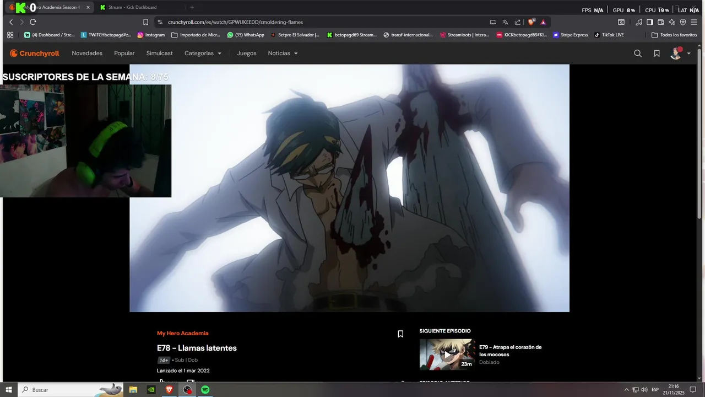Open KICKbetopagd69 bookmark

tap(522, 35)
